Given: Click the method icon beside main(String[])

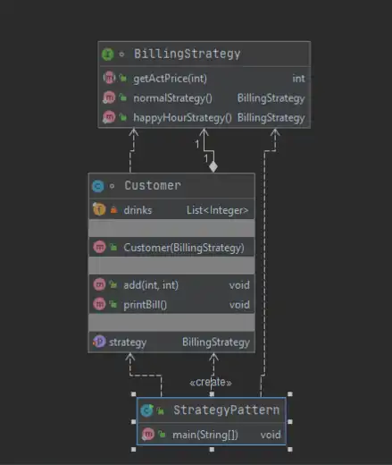Looking at the screenshot, I should [x=148, y=434].
